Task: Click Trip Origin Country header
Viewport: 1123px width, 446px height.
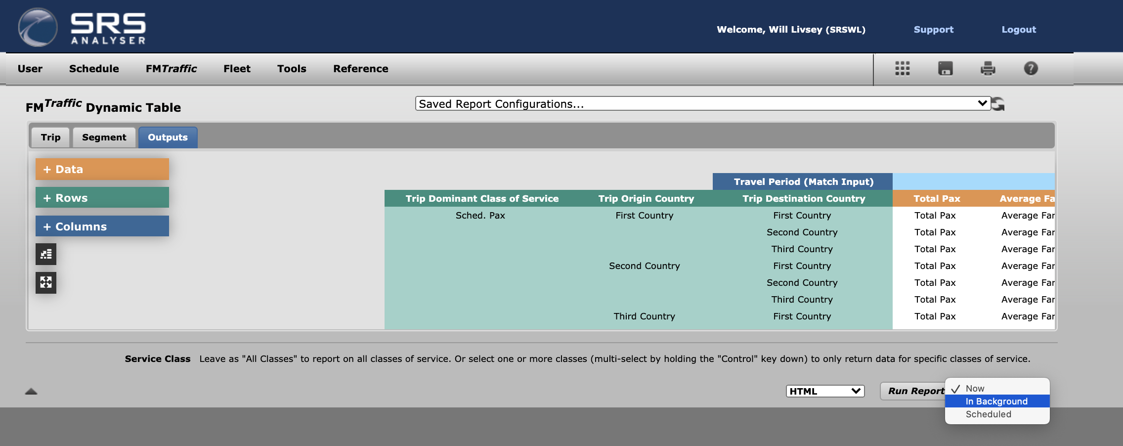Action: pos(646,198)
